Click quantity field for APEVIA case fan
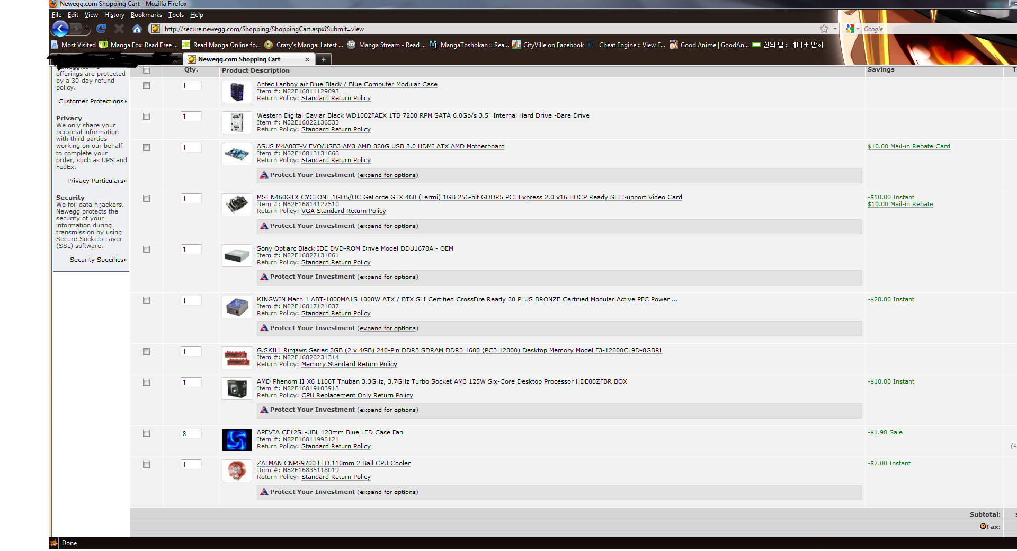1017x551 pixels. click(x=191, y=433)
